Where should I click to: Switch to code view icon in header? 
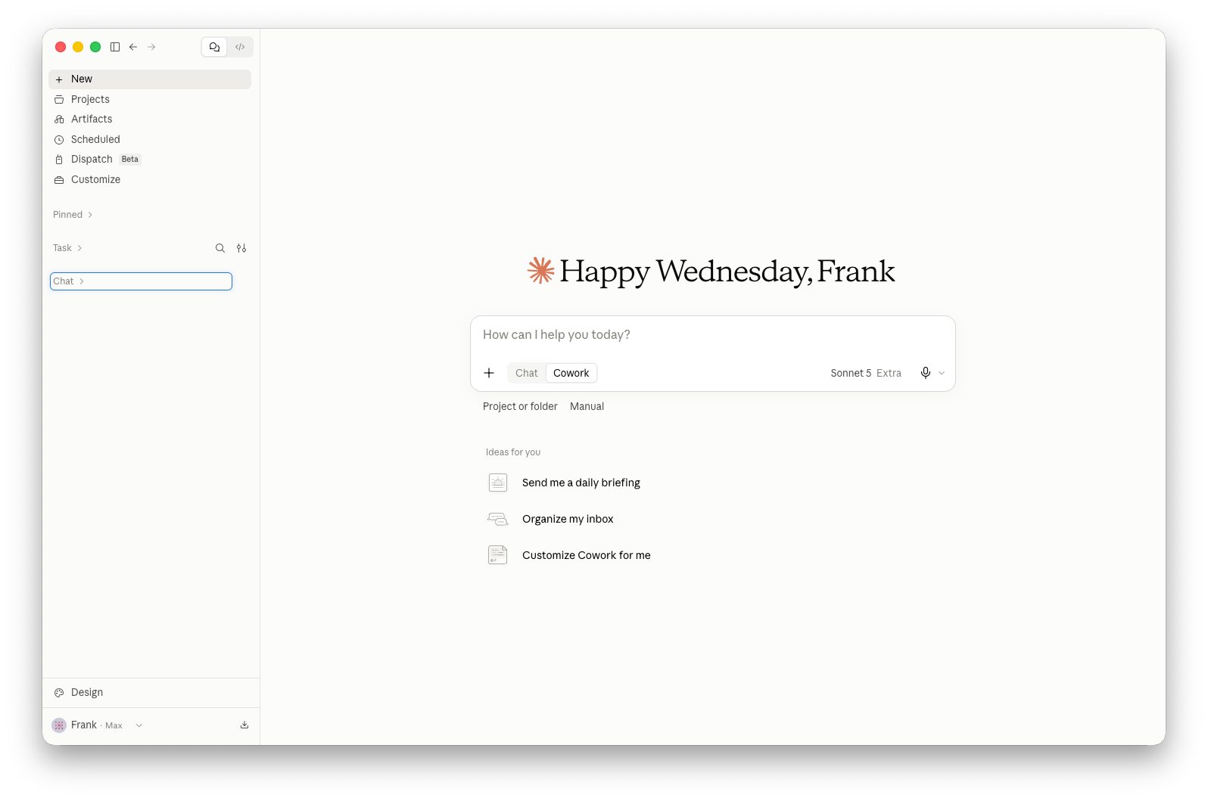[240, 47]
